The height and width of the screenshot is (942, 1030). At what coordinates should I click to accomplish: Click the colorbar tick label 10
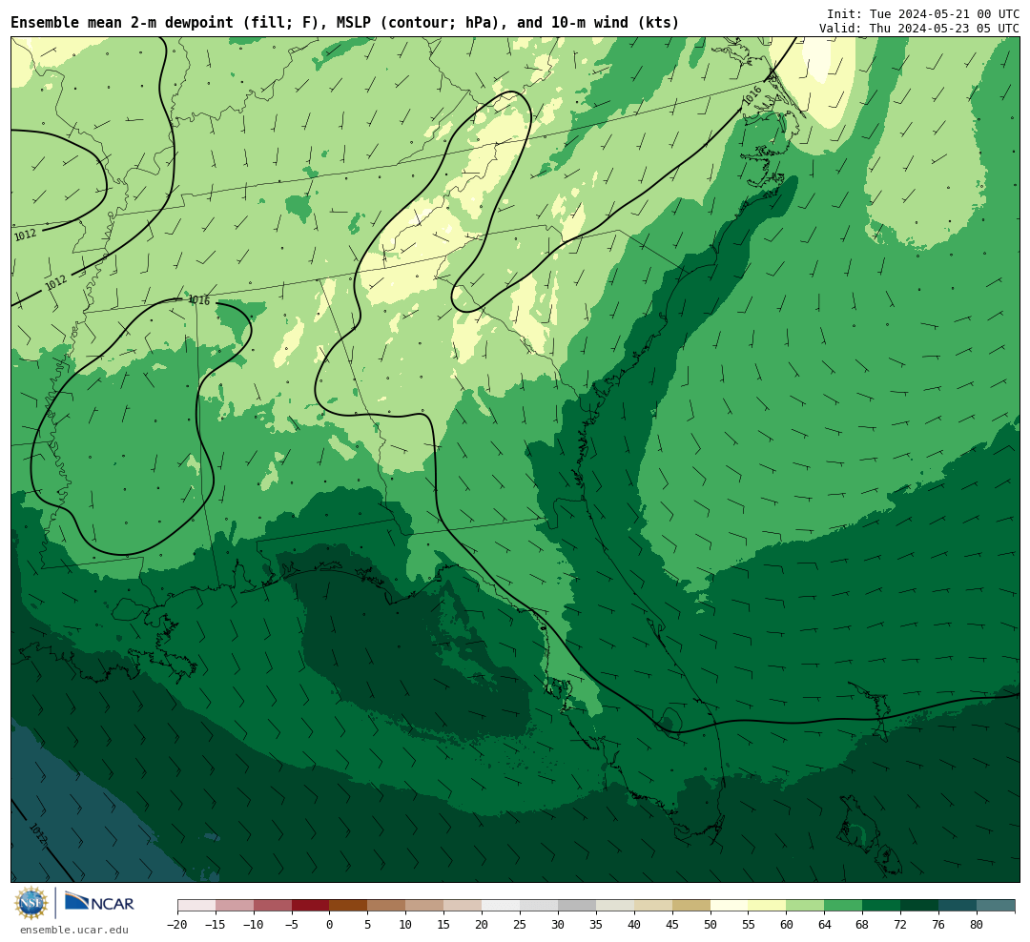pyautogui.click(x=406, y=925)
